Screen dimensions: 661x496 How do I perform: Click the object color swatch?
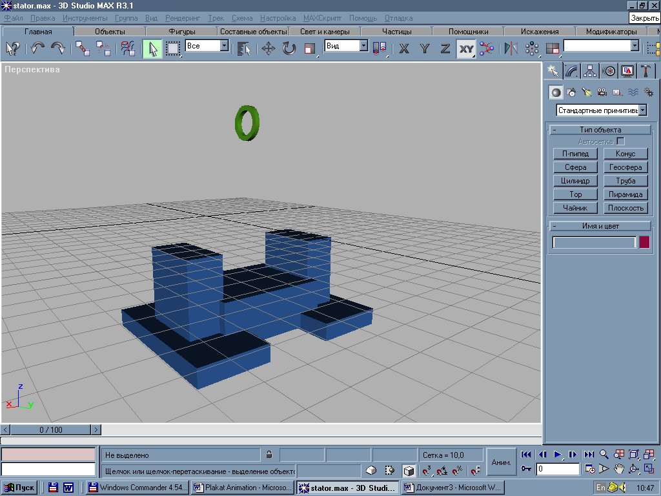tap(644, 242)
